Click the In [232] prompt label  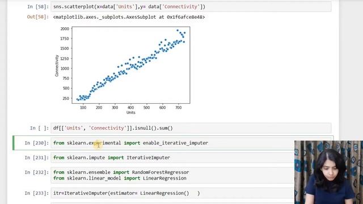pos(36,172)
